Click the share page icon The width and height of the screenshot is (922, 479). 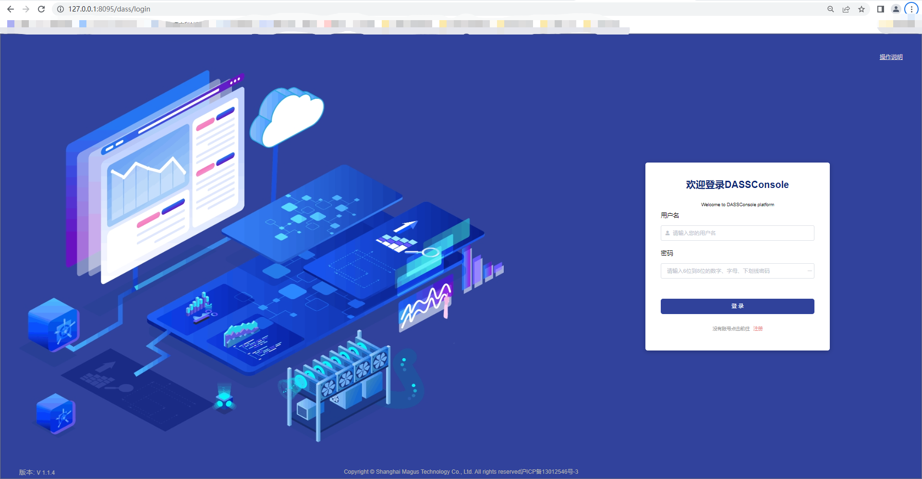846,9
